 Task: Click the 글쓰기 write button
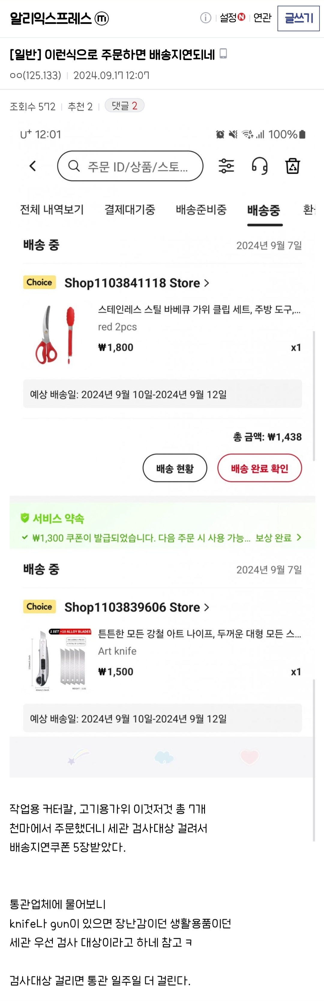point(298,18)
